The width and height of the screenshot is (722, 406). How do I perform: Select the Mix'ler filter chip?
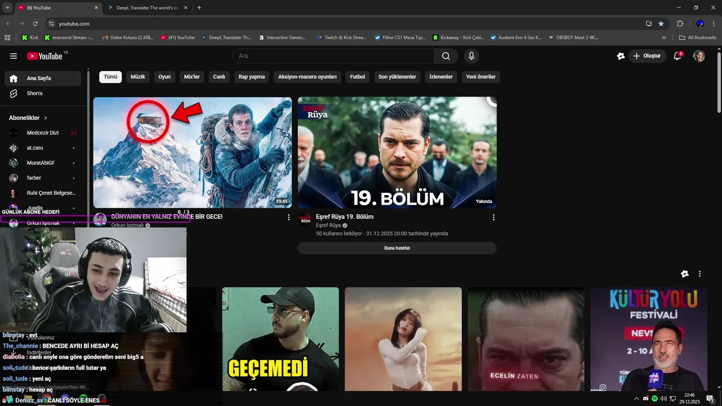click(192, 77)
